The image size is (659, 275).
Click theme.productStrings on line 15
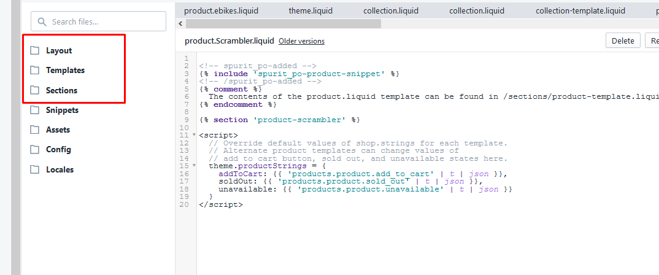coord(258,166)
